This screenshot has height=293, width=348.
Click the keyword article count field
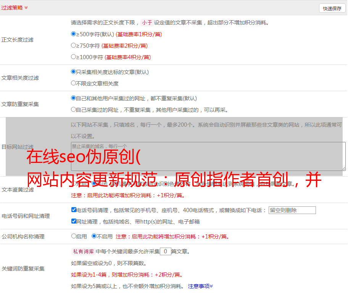click(165, 251)
